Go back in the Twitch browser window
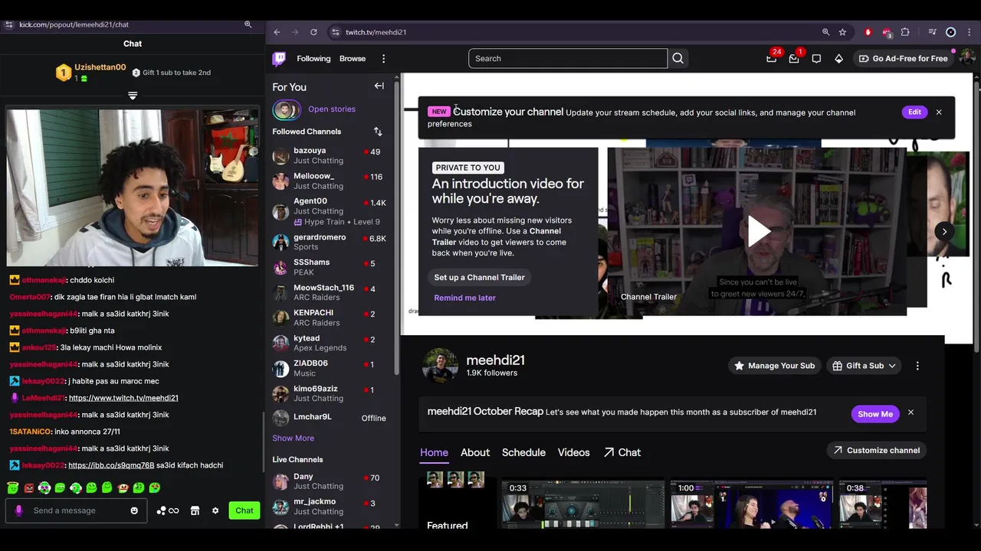981x551 pixels. tap(277, 32)
